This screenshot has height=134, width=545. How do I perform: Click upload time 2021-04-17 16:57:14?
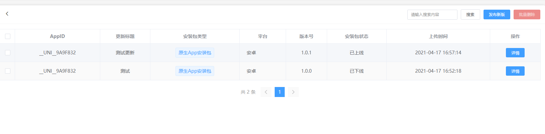coord(438,53)
